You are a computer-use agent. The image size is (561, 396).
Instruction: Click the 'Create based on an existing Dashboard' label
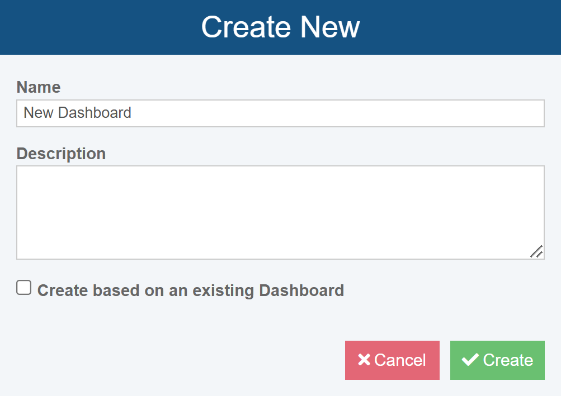tap(190, 290)
